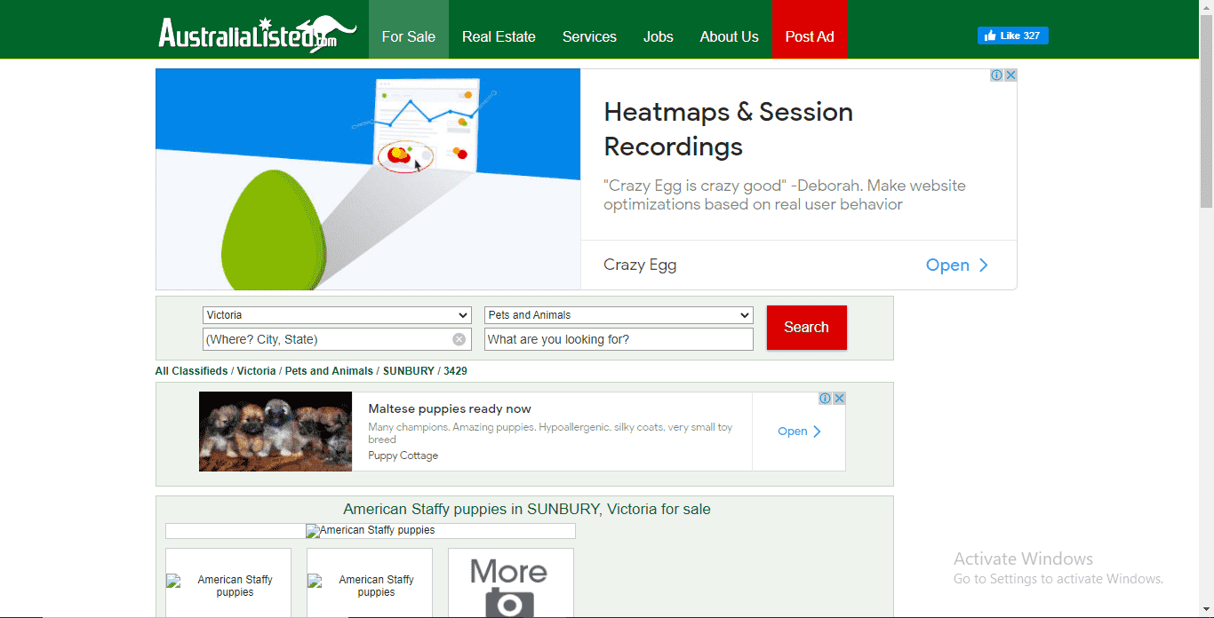Click the Puppy Cottage advertiser name
This screenshot has height=618, width=1214.
point(403,456)
